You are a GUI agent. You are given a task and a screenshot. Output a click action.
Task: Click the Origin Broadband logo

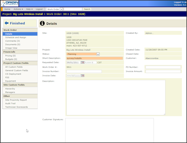coord(10,3)
